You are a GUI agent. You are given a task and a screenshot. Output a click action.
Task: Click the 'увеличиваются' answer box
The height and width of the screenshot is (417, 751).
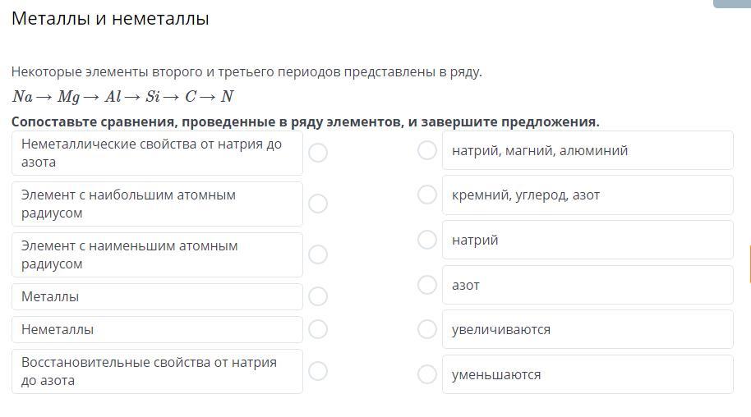(587, 329)
